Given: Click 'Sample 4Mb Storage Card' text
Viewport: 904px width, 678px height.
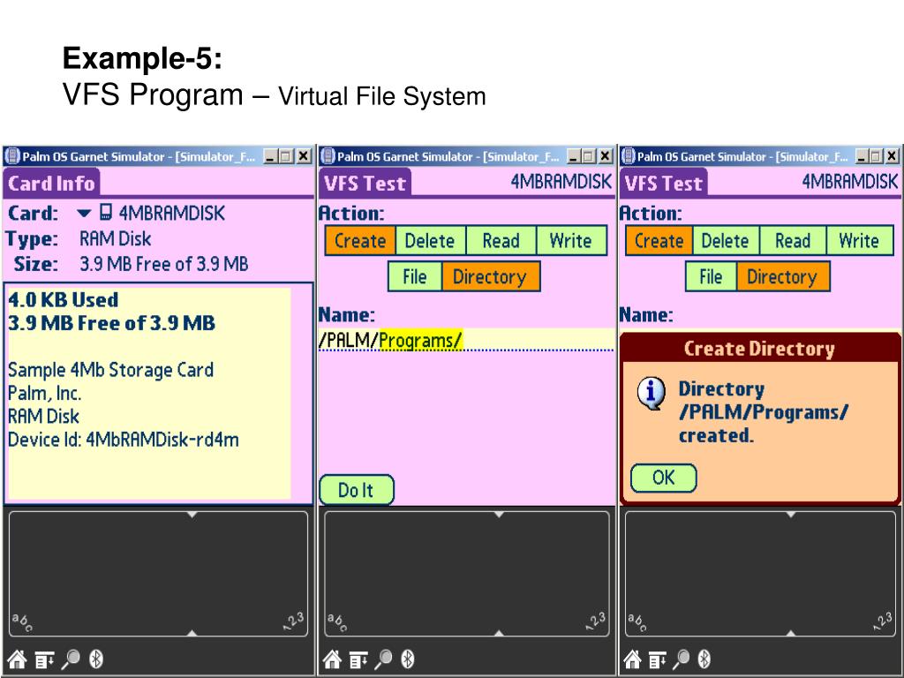Looking at the screenshot, I should [110, 370].
